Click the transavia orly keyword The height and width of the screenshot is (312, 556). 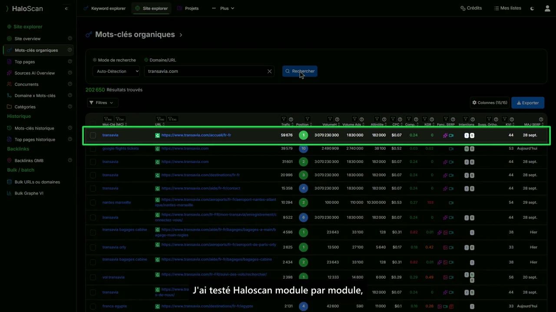pyautogui.click(x=114, y=247)
